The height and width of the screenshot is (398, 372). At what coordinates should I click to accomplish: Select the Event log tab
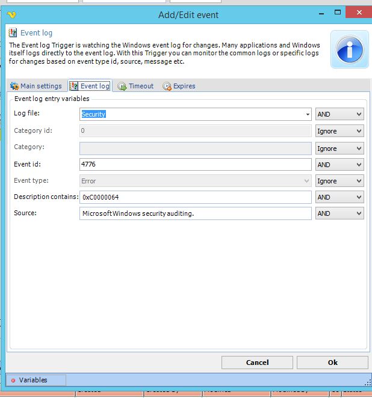(x=90, y=86)
